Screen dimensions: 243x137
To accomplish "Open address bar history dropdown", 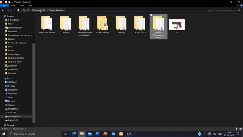I will tap(208, 10).
